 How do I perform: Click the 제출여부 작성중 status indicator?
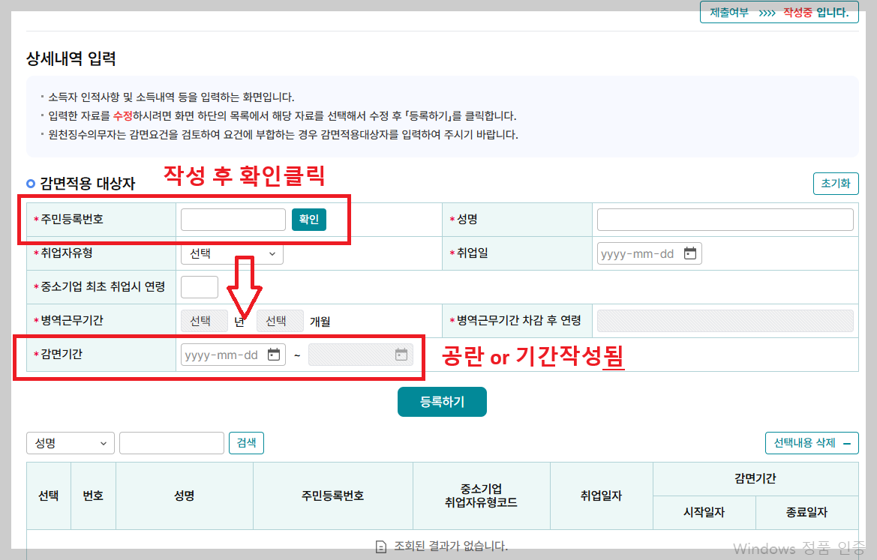(x=779, y=12)
